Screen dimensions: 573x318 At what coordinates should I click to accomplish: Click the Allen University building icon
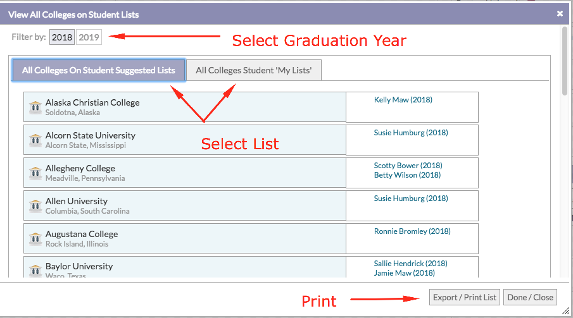[35, 206]
